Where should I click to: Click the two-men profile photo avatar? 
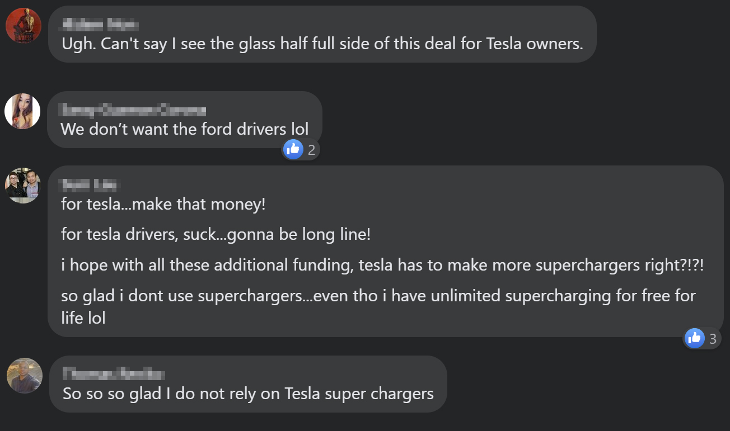[x=24, y=185]
